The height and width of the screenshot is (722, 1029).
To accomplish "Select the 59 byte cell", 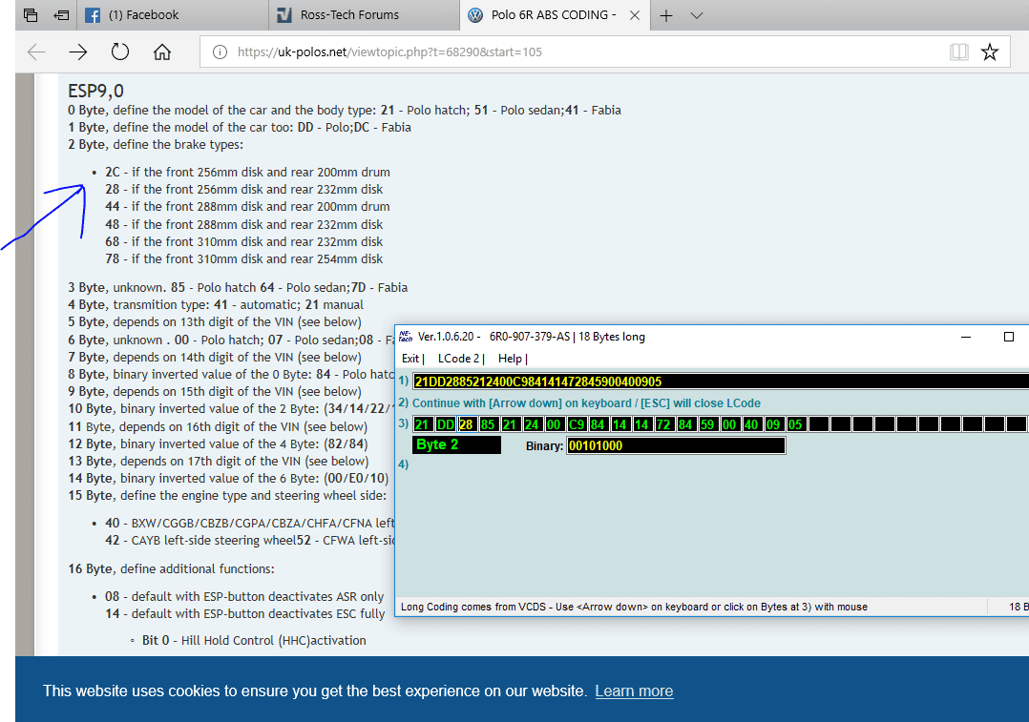I will [x=707, y=424].
